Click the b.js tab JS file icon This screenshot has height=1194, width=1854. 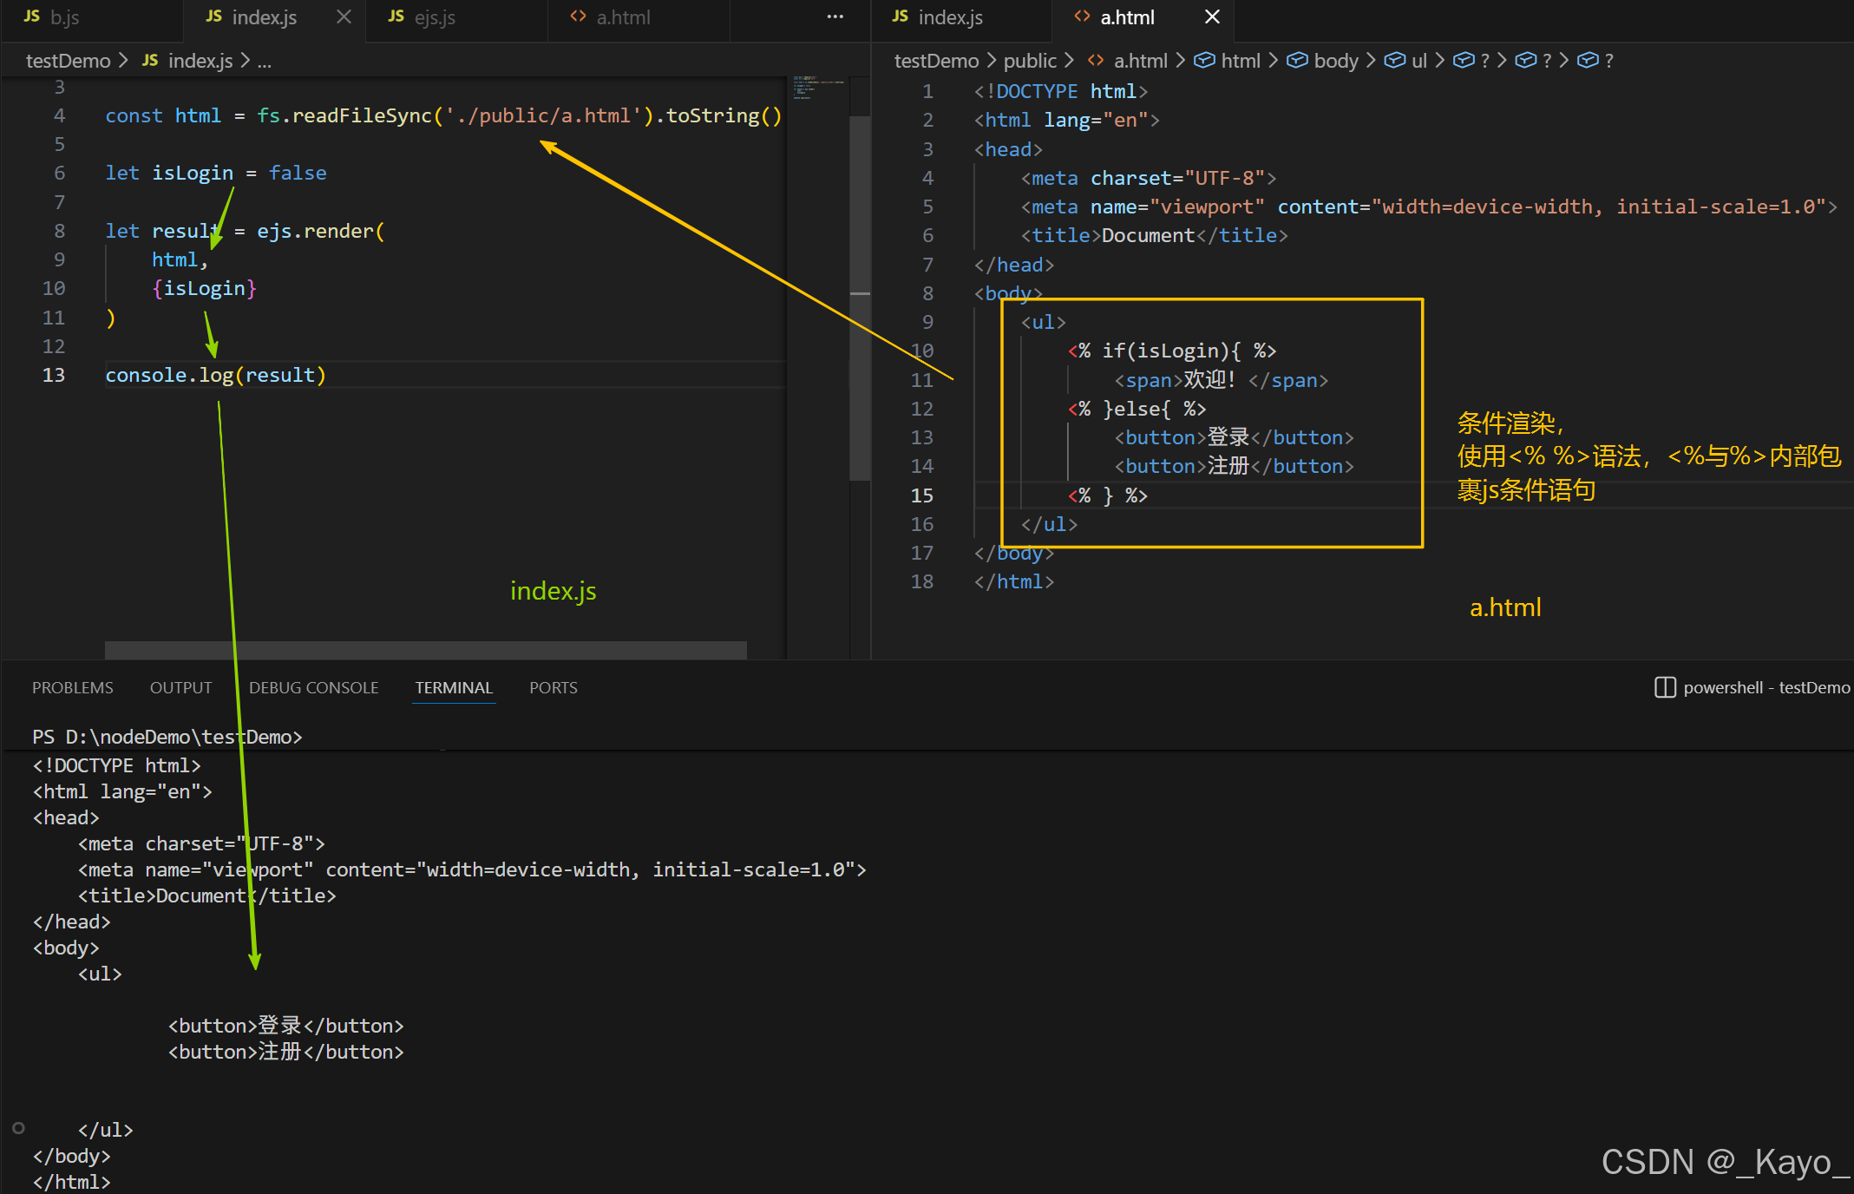(32, 16)
